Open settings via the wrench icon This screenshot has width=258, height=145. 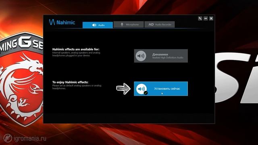click(x=200, y=19)
